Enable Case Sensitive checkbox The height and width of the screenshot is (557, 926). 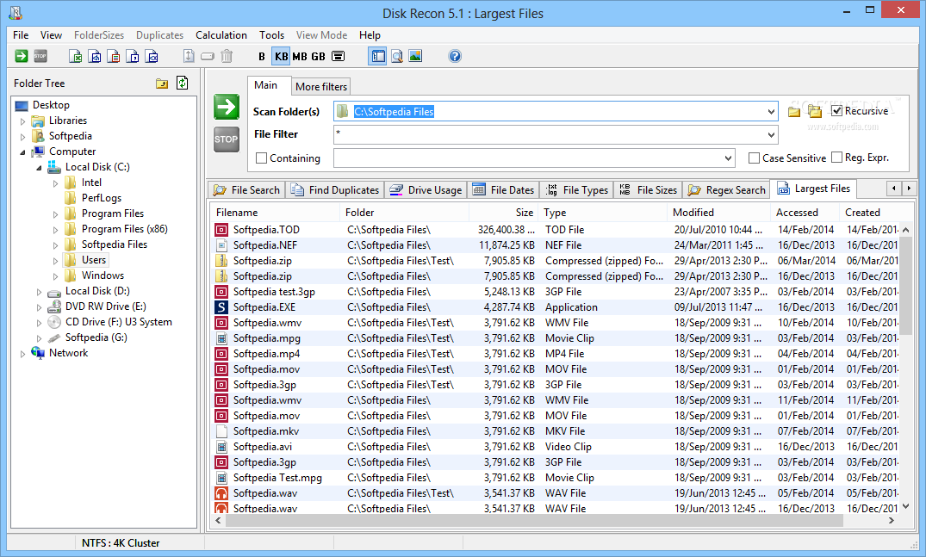pyautogui.click(x=754, y=158)
